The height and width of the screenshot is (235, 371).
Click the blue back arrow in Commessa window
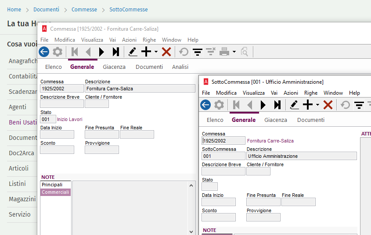(x=44, y=52)
